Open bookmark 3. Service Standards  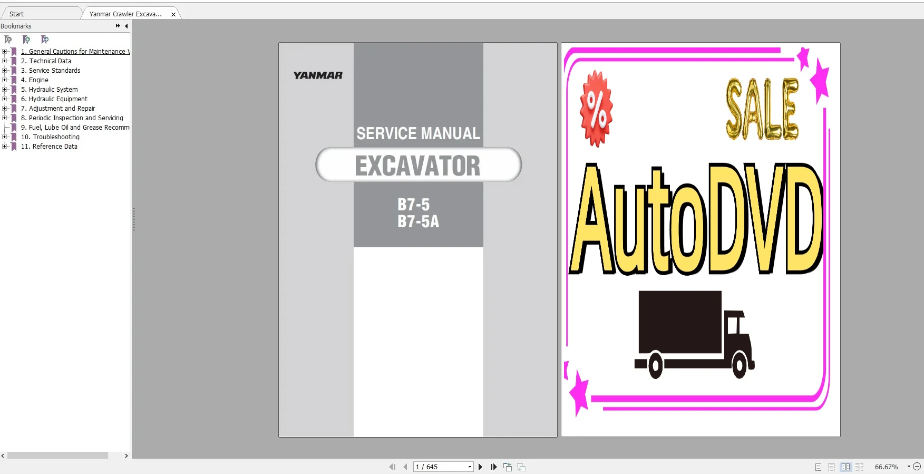point(51,71)
